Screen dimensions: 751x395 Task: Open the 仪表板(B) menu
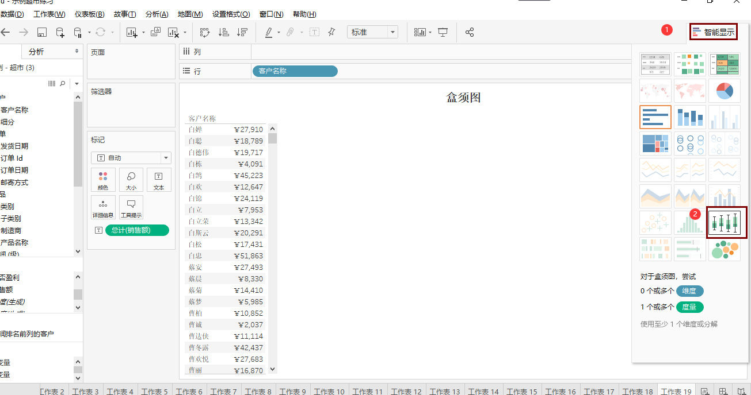(90, 14)
